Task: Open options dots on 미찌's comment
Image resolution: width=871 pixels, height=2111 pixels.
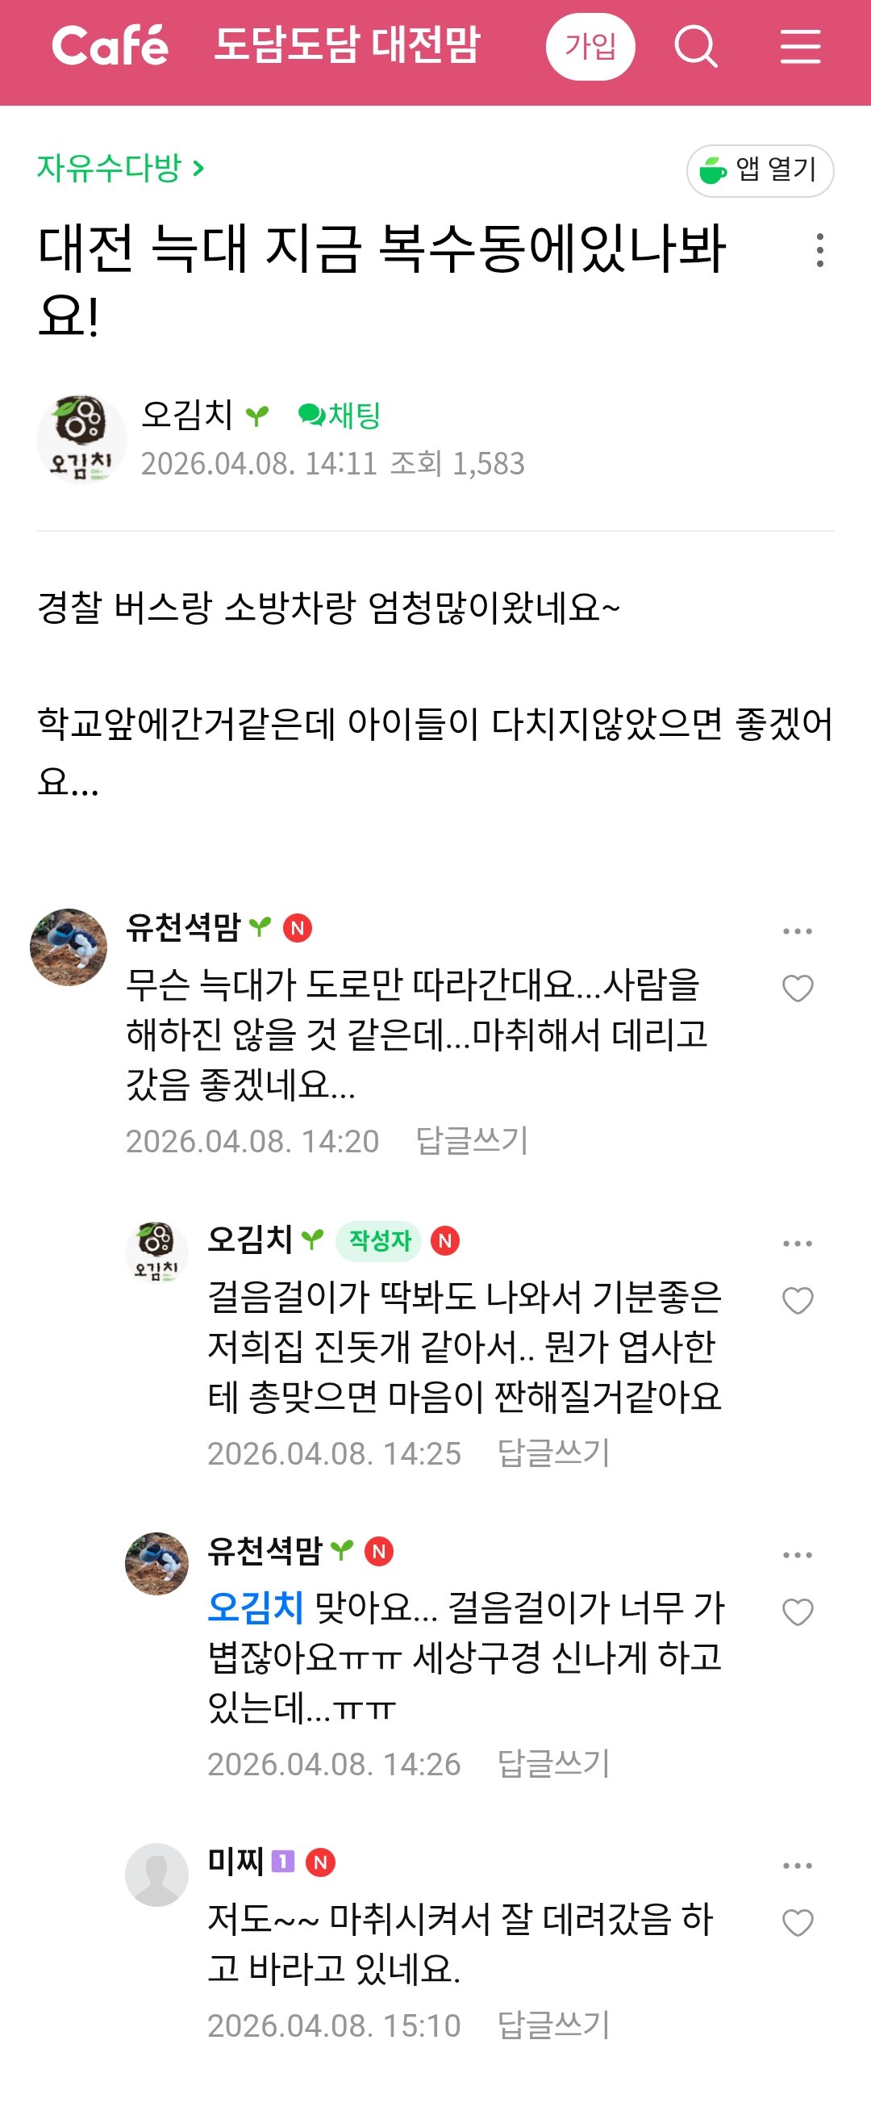Action: tap(798, 1866)
